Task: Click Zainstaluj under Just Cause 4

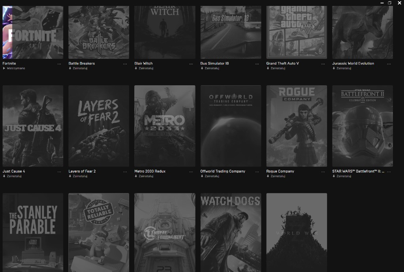Action: click(x=12, y=176)
